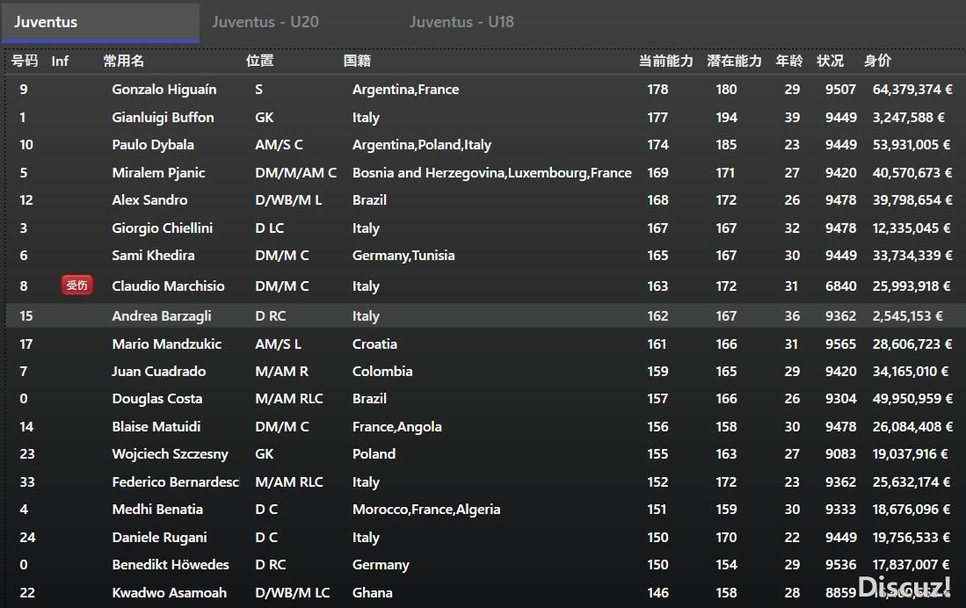Choose Federico Bernardesc in the list
Screen dimensions: 966x608
(x=176, y=481)
